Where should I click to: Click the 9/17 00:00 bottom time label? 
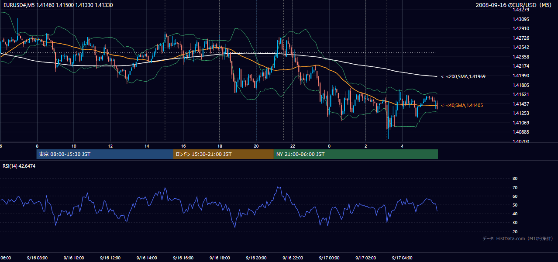click(328, 258)
